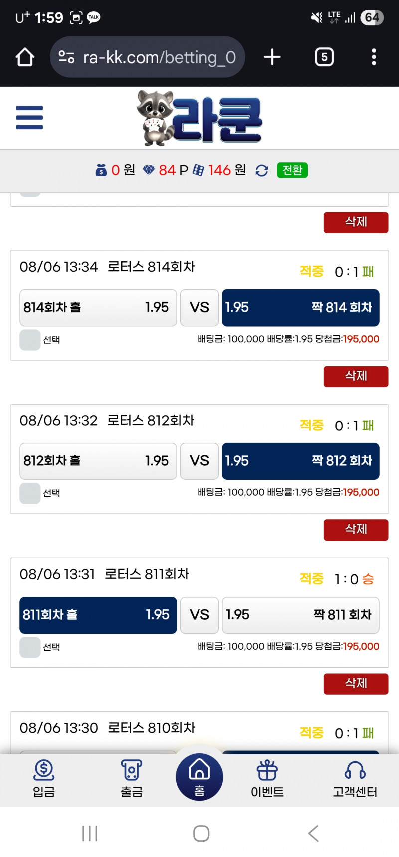Screen dimensions: 399x857
Task: Open the 출금 withdrawal tab
Action: point(132,778)
